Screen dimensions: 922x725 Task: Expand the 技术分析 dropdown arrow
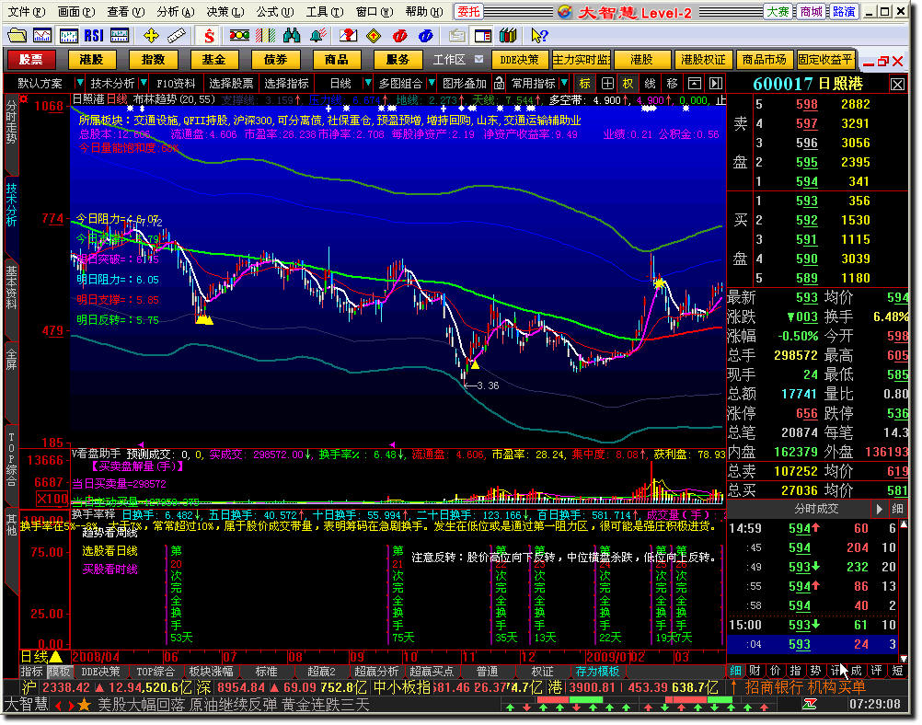coord(144,84)
